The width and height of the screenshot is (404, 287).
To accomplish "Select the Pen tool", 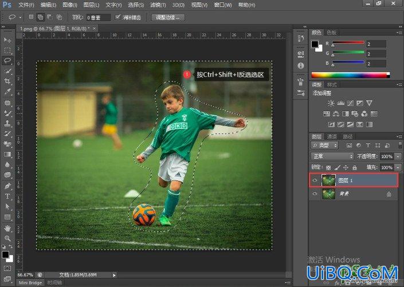I will coord(7,186).
